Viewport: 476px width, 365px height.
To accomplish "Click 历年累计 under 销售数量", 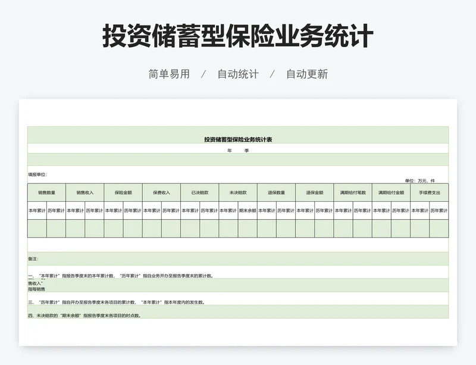I will click(x=56, y=210).
